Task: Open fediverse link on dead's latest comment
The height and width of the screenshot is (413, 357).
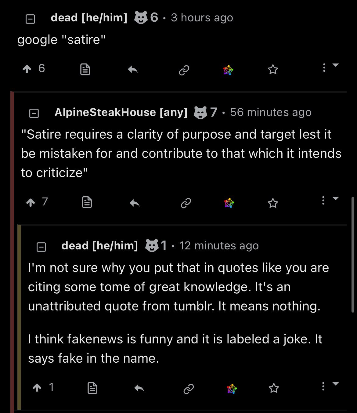Action: point(232,389)
